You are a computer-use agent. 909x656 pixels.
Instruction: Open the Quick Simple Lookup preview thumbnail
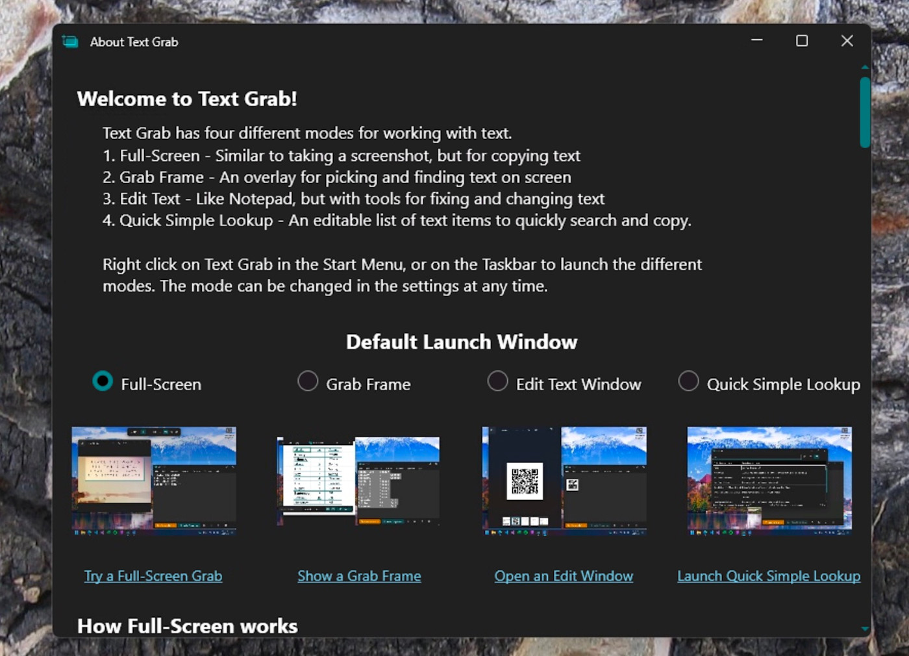769,481
